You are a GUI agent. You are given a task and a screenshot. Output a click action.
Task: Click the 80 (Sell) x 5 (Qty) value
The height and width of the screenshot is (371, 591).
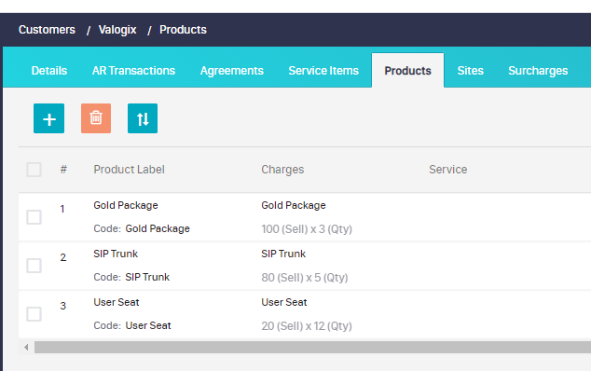(x=305, y=278)
